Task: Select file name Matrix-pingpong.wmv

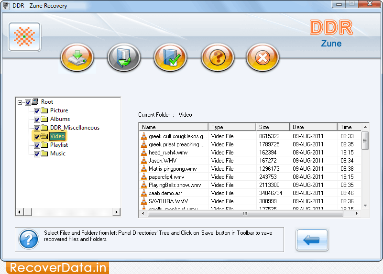Action: (x=173, y=168)
